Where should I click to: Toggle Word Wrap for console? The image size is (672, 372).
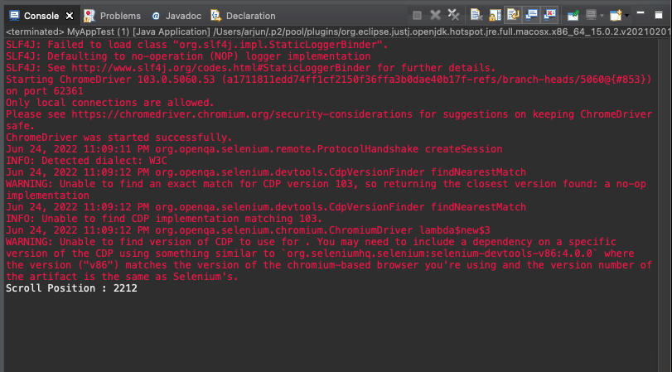513,15
